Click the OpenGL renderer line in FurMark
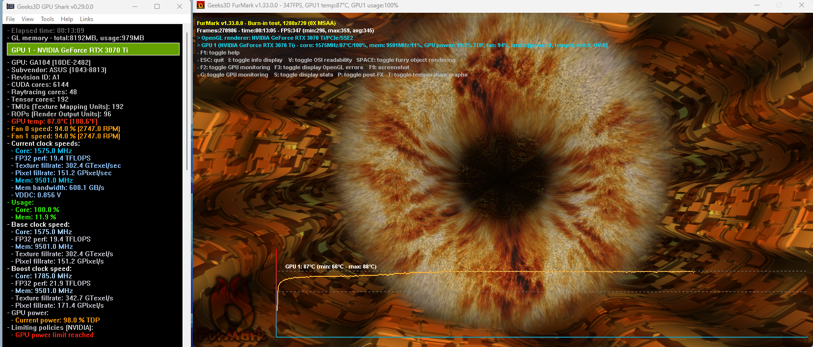This screenshot has height=347, width=813. [x=275, y=38]
